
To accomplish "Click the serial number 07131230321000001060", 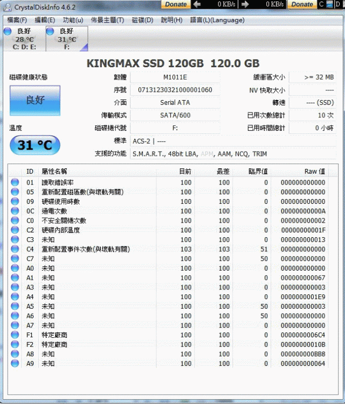I will (x=175, y=90).
